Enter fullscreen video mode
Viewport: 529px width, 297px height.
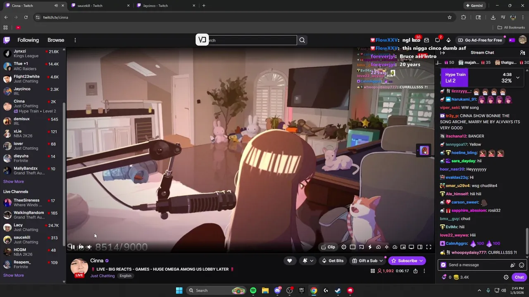tap(429, 247)
